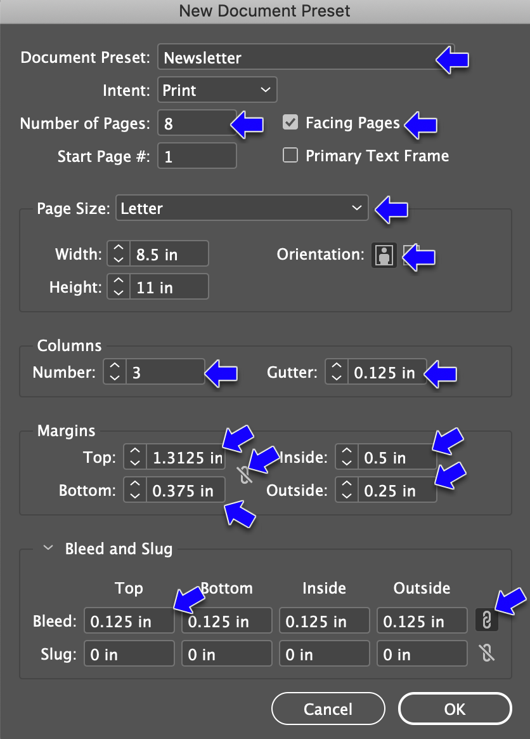The image size is (530, 739).
Task: Uncheck the Facing Pages checkbox
Action: [x=290, y=123]
